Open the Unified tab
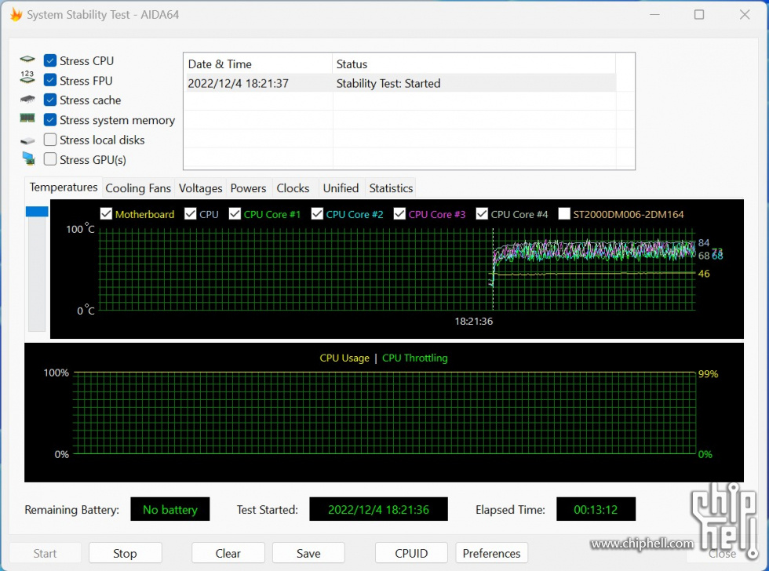The width and height of the screenshot is (769, 571). (341, 188)
